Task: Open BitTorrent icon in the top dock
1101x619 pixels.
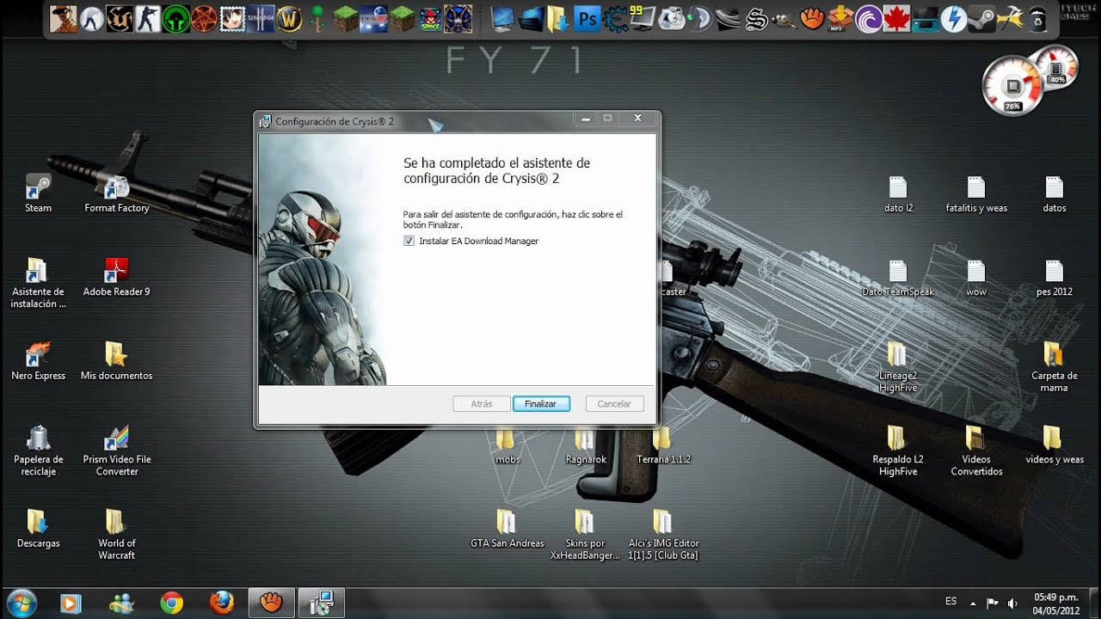Action: coord(869,19)
